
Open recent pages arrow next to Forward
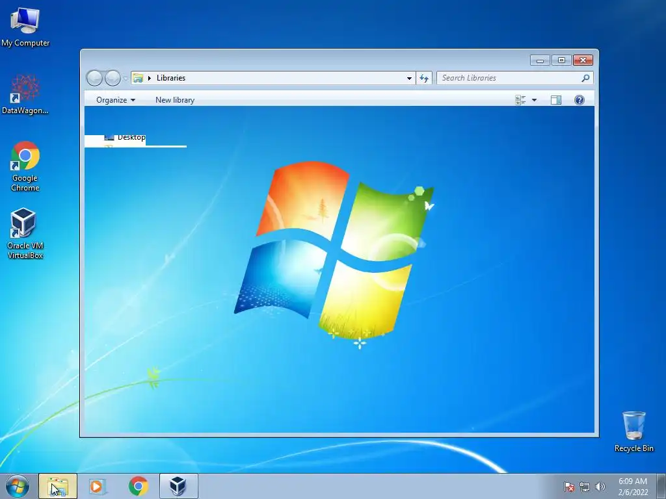(x=126, y=78)
